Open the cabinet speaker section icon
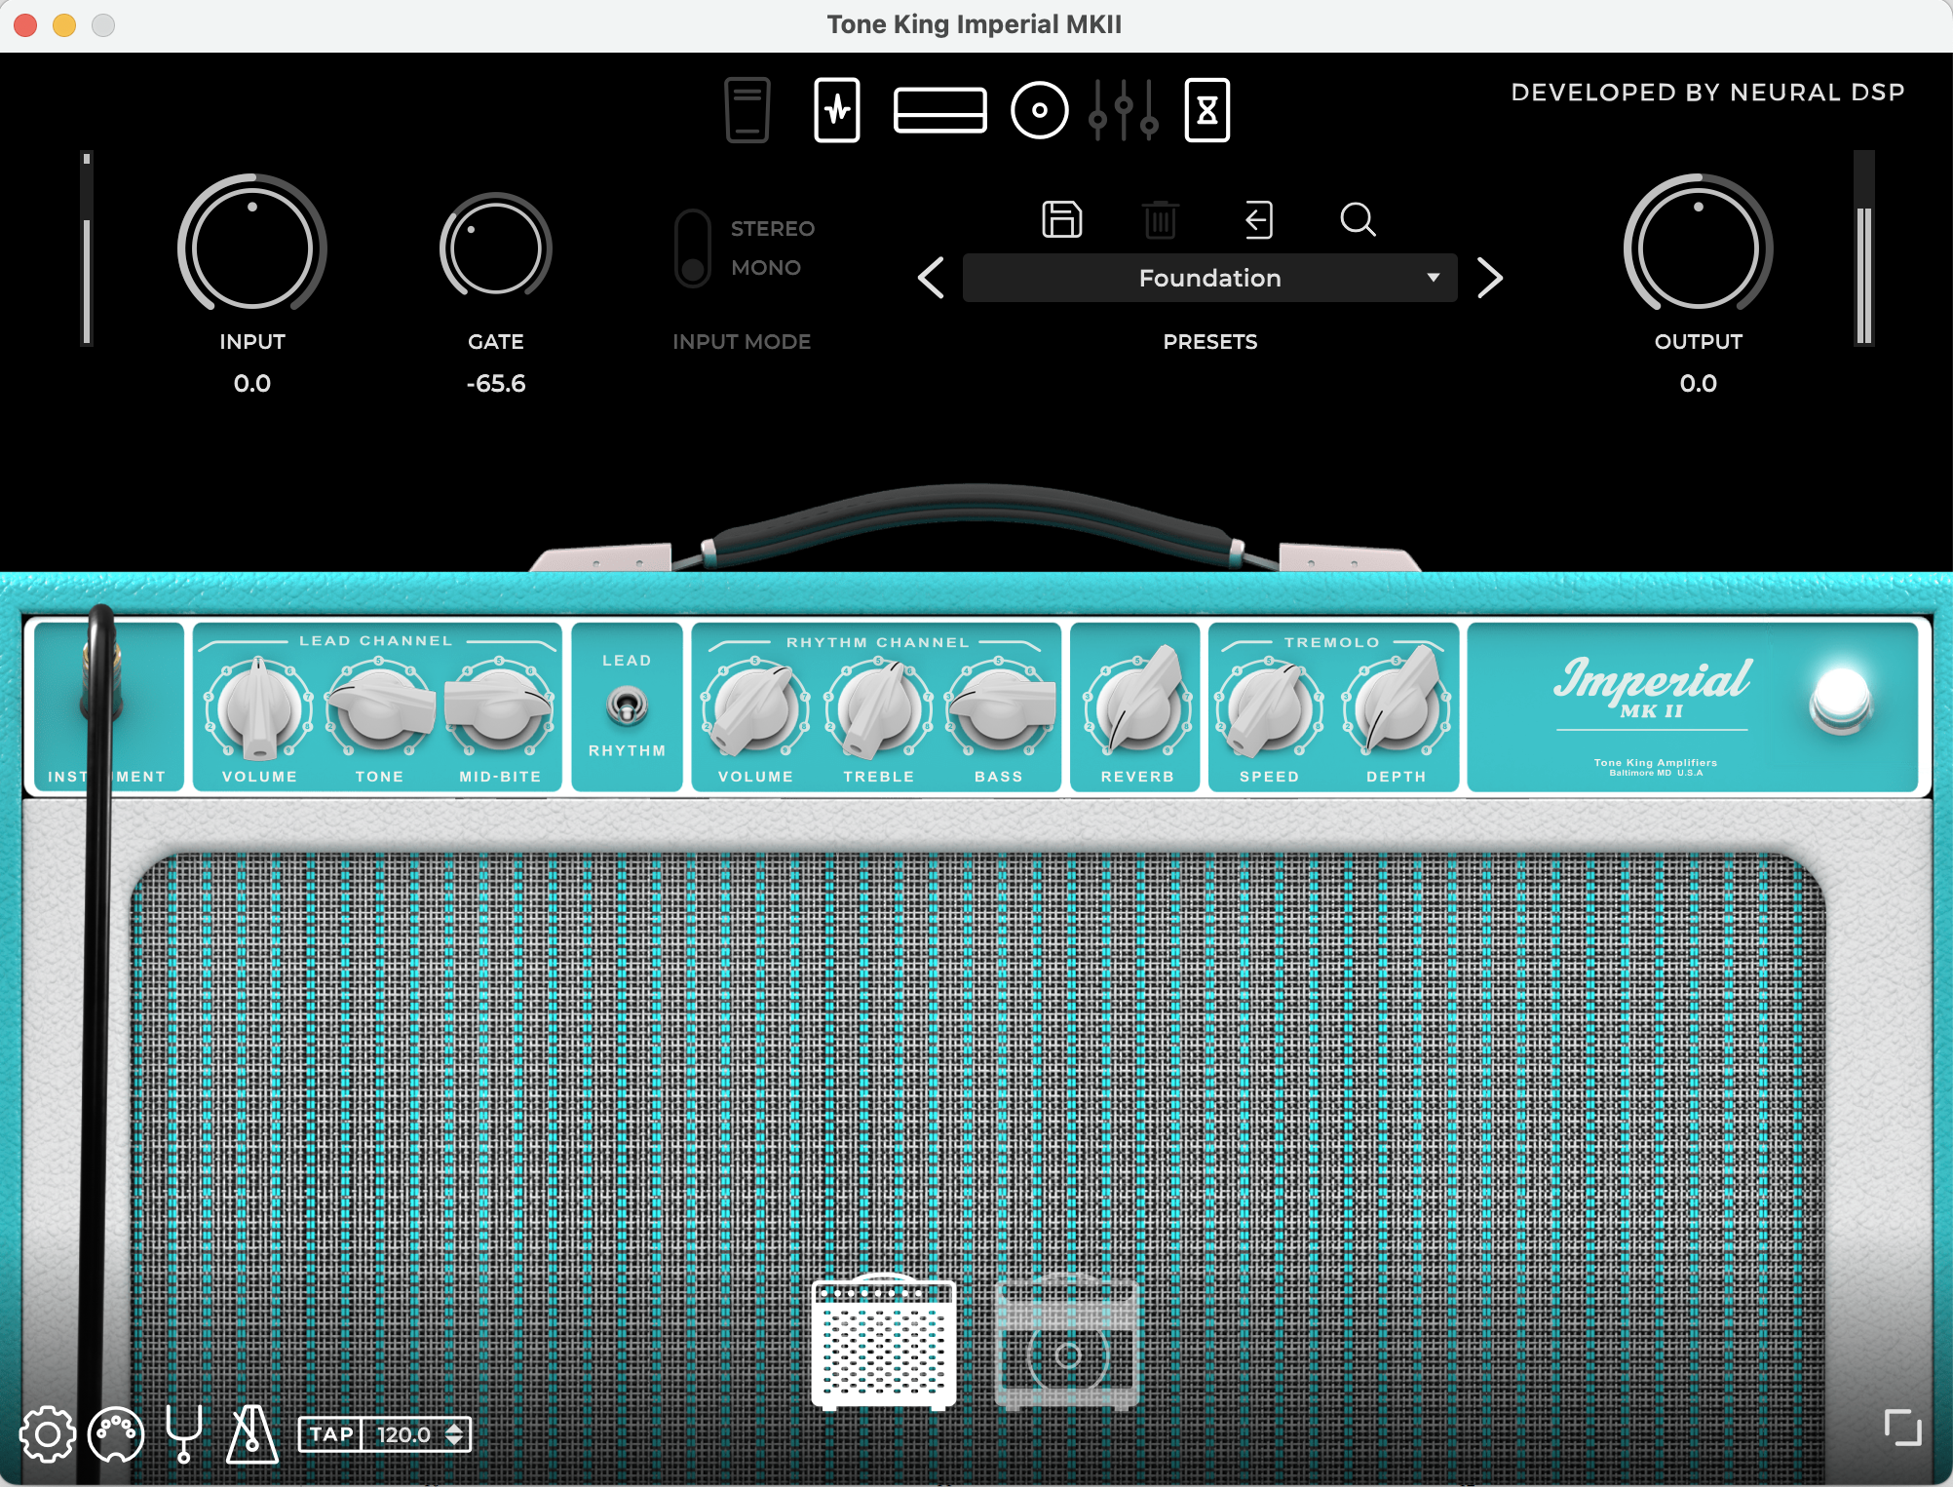This screenshot has height=1487, width=1953. [1039, 110]
